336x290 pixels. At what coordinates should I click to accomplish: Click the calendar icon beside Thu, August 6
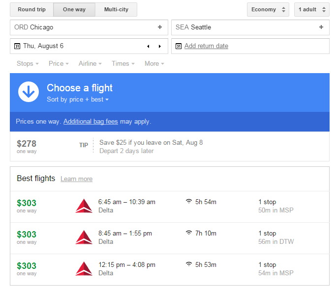(17, 46)
